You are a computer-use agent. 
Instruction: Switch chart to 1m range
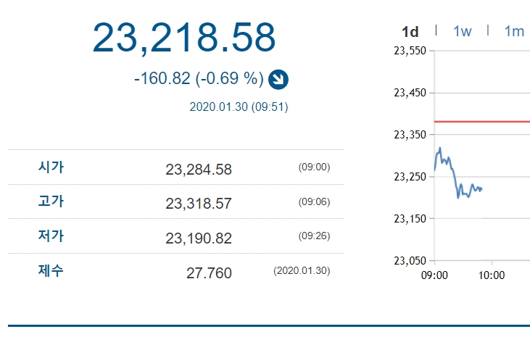click(514, 31)
